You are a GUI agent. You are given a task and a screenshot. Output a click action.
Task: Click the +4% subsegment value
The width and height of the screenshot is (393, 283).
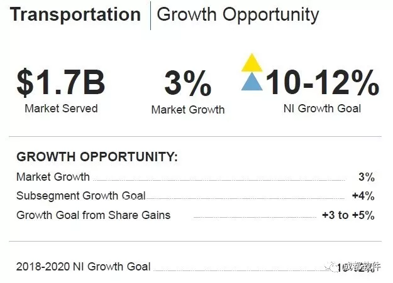(363, 196)
